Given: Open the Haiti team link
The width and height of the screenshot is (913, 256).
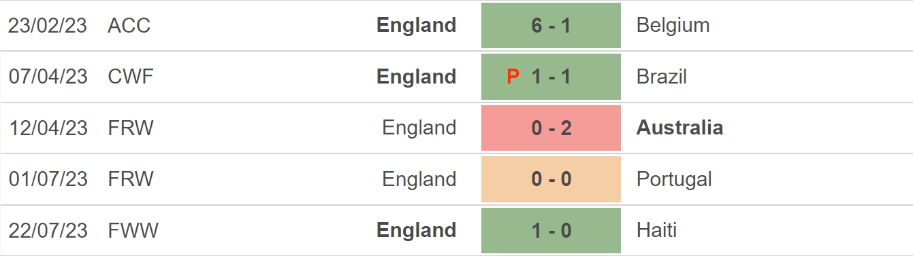Looking at the screenshot, I should point(656,230).
